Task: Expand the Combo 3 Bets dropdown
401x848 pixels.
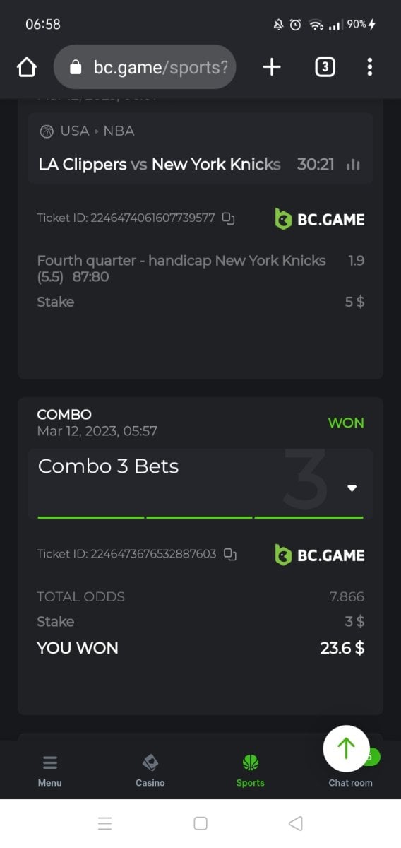Action: (352, 488)
